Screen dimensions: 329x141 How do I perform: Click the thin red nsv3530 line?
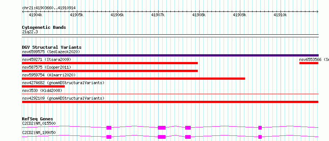pos(170,94)
